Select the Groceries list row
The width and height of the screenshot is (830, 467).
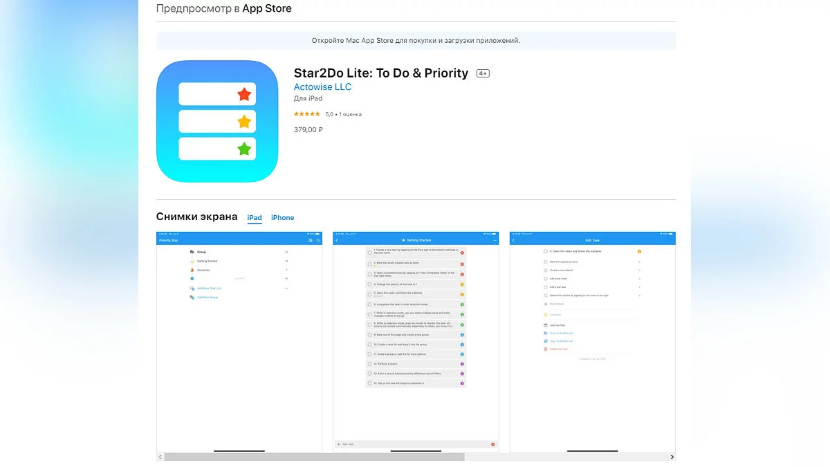239,270
